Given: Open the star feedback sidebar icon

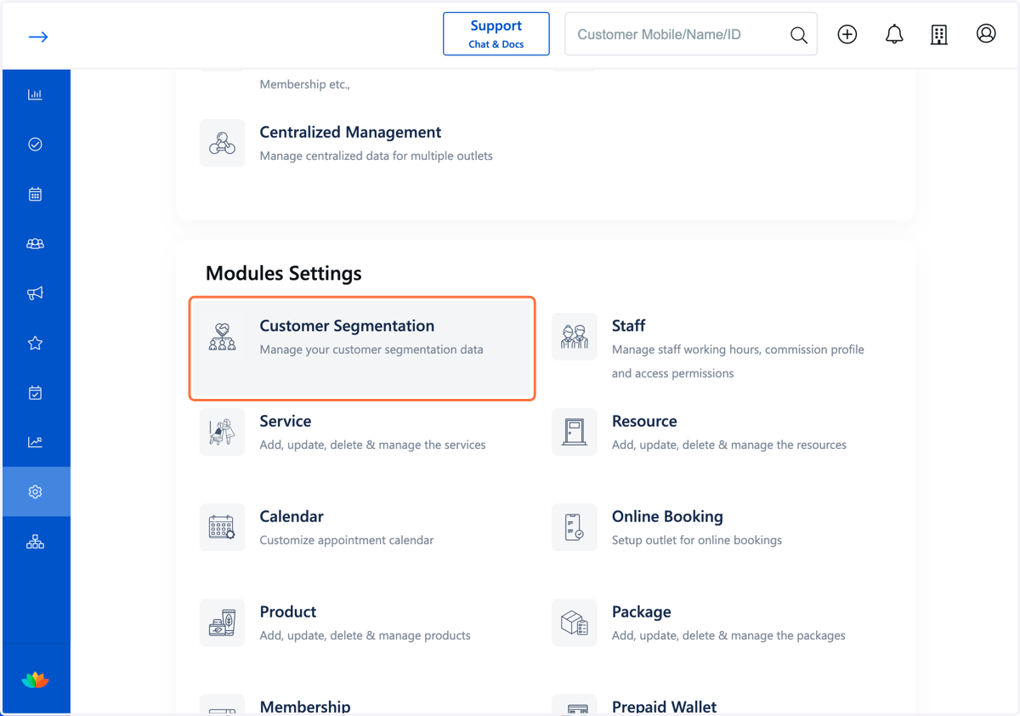Looking at the screenshot, I should (x=35, y=343).
